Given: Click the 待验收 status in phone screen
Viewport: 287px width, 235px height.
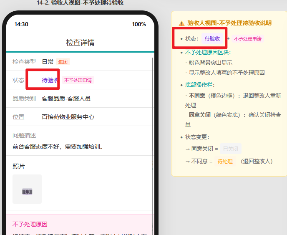Looking at the screenshot, I should (50, 80).
